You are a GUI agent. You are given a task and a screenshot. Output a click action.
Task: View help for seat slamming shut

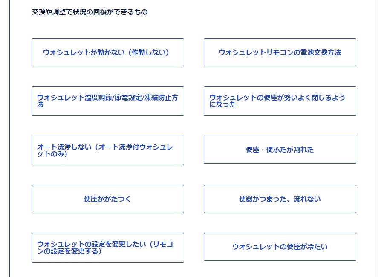tap(280, 101)
